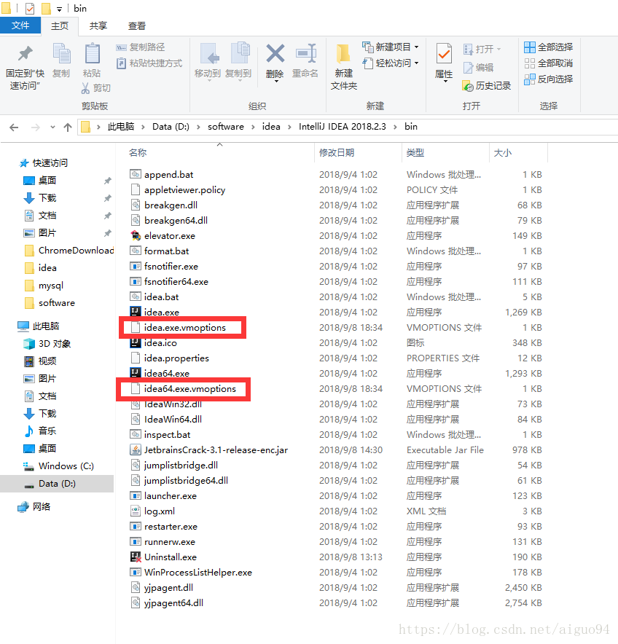618x644 pixels.
Task: Select the log.xml file icon
Action: click(136, 511)
